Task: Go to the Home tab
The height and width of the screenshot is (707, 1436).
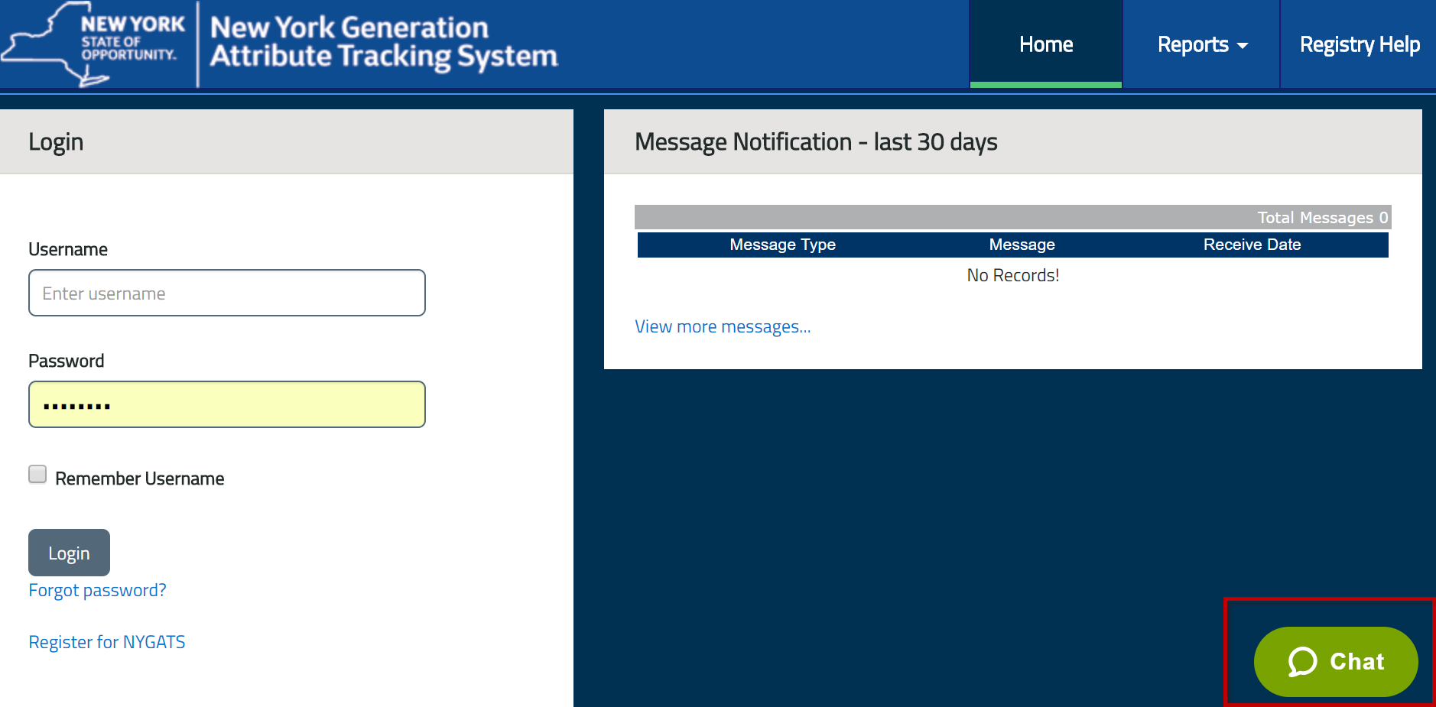Action: 1045,44
